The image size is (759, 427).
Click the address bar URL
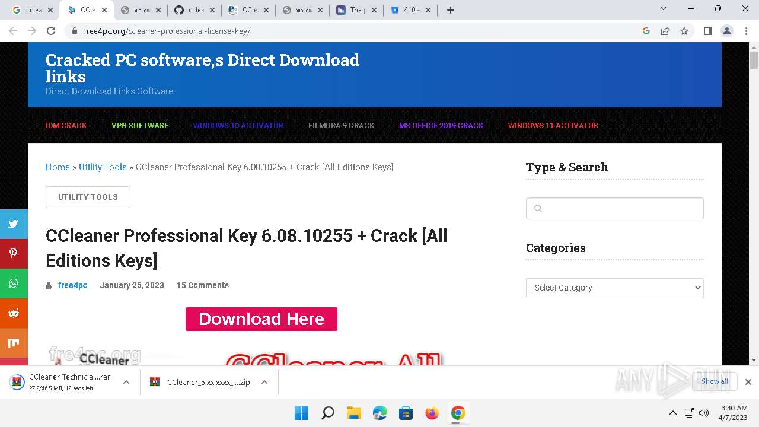point(167,31)
